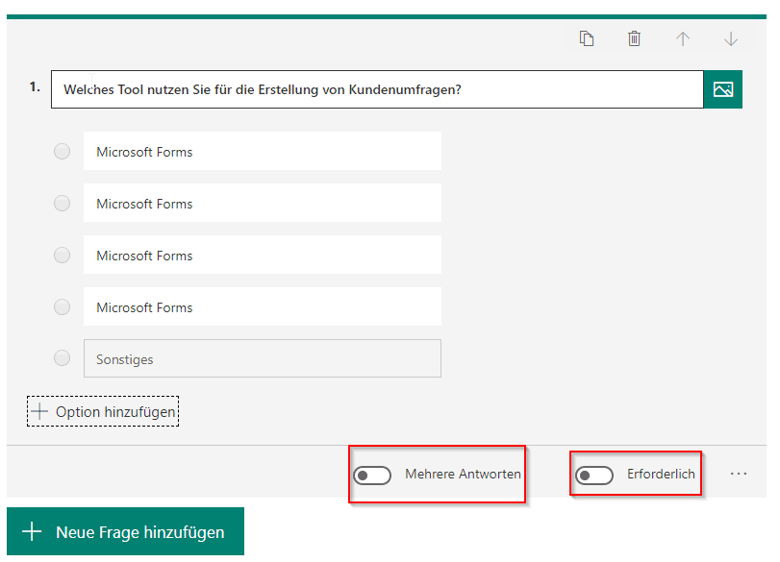Click the Erforderlich label
Image resolution: width=780 pixels, height=562 pixels.
point(661,474)
